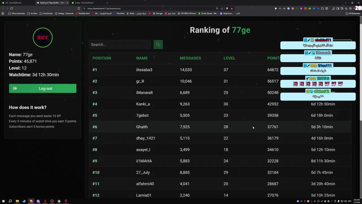
Task: Sort by the POSITION column header
Action: pyautogui.click(x=102, y=58)
